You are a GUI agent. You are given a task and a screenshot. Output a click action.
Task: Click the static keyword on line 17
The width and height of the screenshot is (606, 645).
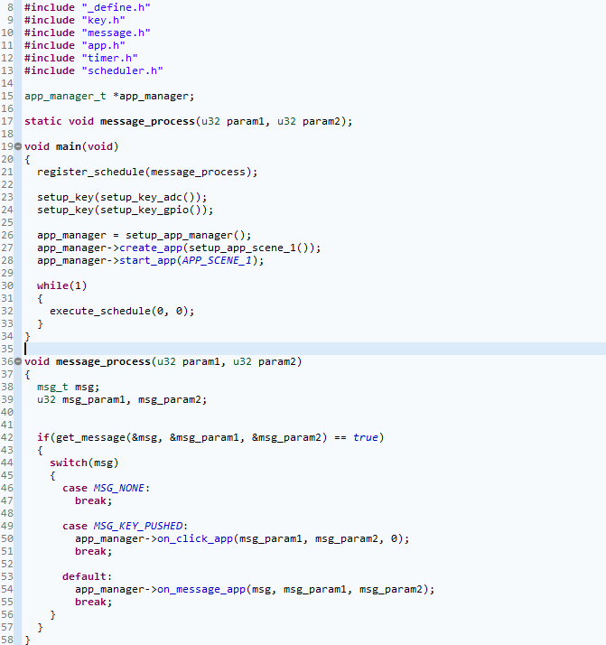[x=43, y=121]
